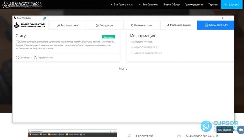Open the Все Программы dropdown menu
This screenshot has height=137, width=244.
[122, 5]
